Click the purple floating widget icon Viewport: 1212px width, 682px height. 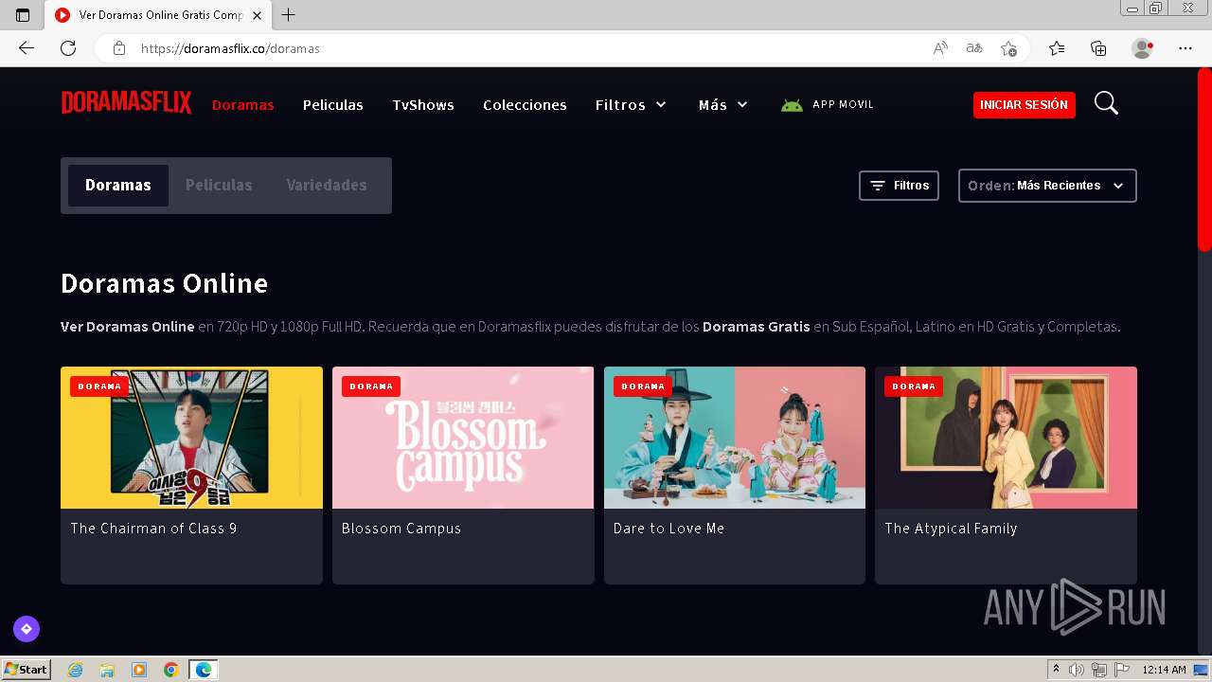pyautogui.click(x=27, y=628)
